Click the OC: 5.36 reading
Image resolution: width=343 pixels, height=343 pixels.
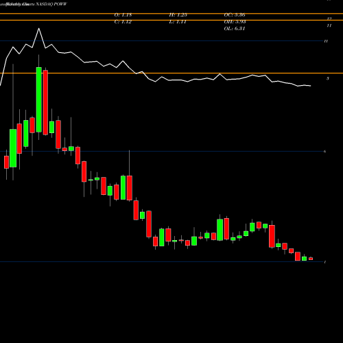click(235, 15)
